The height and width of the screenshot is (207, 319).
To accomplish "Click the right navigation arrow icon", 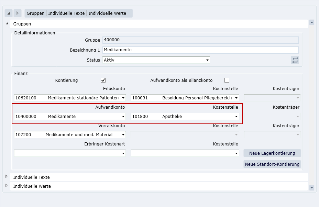I will (x=18, y=13).
